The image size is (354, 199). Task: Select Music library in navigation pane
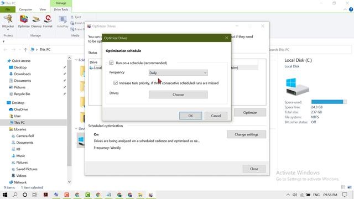pos(20,156)
